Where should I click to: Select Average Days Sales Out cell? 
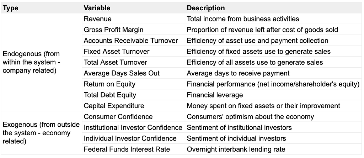point(134,73)
